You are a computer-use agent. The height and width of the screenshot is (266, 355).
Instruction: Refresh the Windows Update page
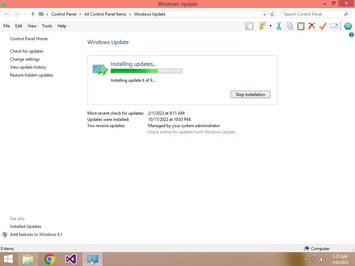coord(272,14)
